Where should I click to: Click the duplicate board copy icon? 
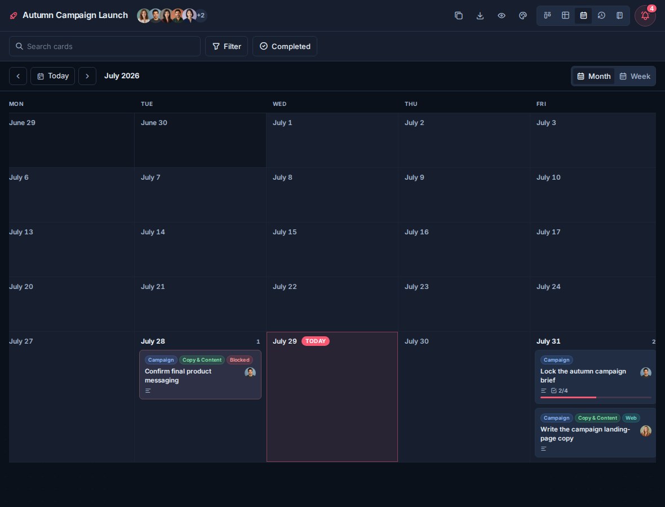tap(459, 16)
